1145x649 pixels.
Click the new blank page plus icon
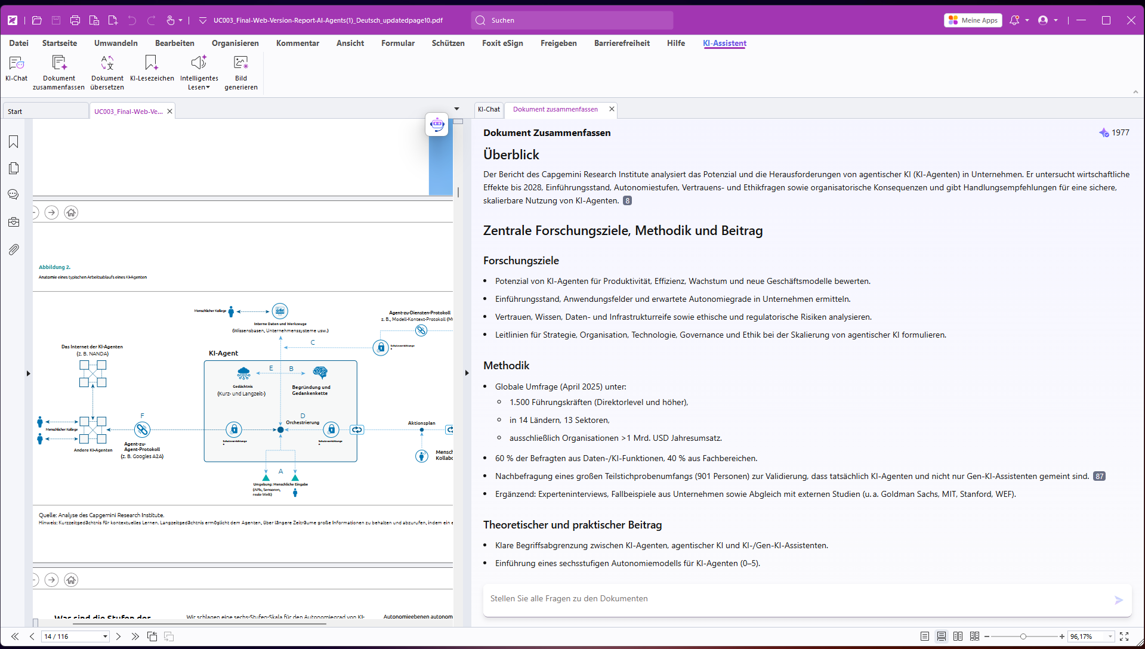pyautogui.click(x=113, y=20)
